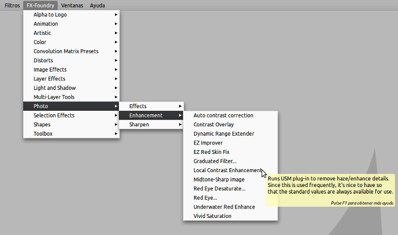Expand the Alpha to Logo submenu
This screenshot has height=235, width=398.
71,15
